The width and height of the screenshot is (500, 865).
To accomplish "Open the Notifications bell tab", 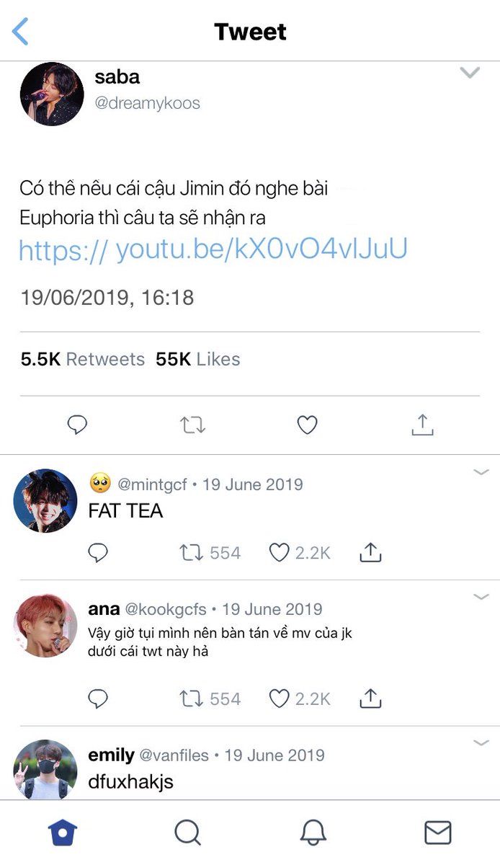I will (x=313, y=833).
